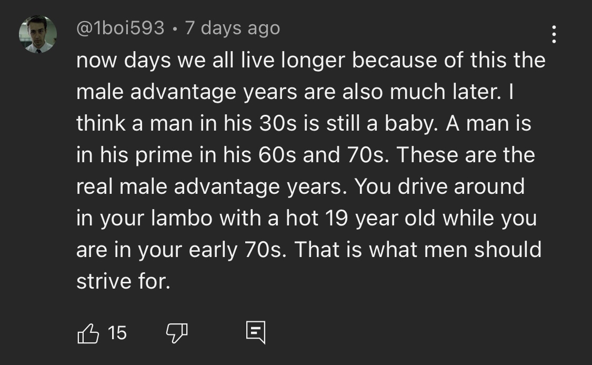Click the commenter's profile avatar

(x=37, y=34)
